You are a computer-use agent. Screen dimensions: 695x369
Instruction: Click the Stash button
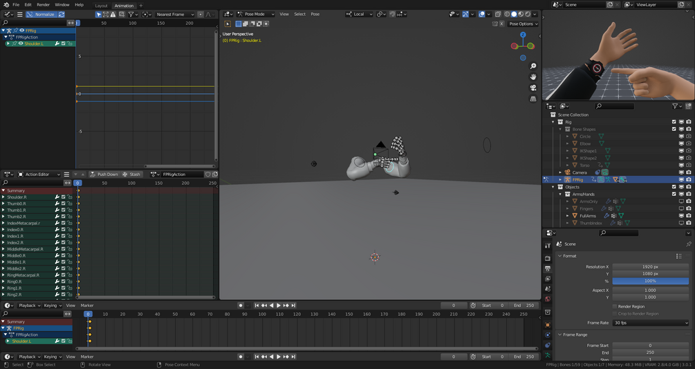pyautogui.click(x=131, y=174)
